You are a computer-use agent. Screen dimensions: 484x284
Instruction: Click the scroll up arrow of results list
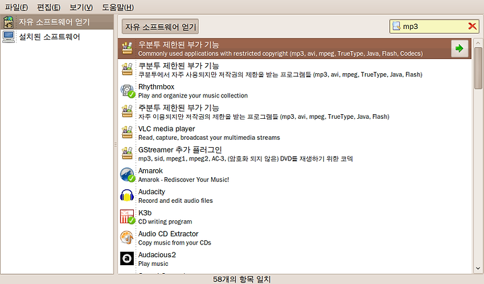[478, 43]
